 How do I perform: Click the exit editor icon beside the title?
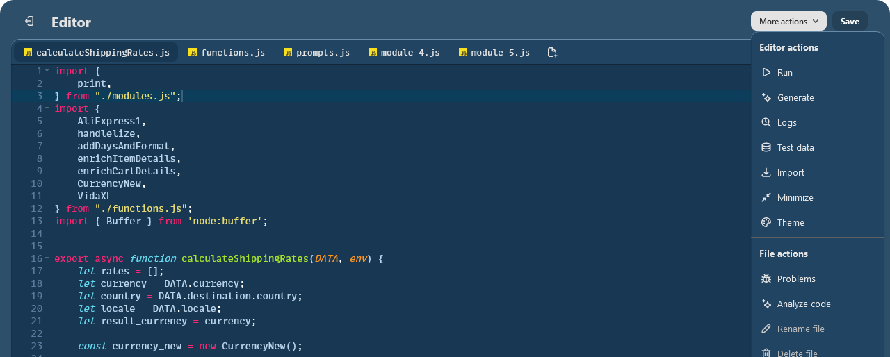point(29,22)
